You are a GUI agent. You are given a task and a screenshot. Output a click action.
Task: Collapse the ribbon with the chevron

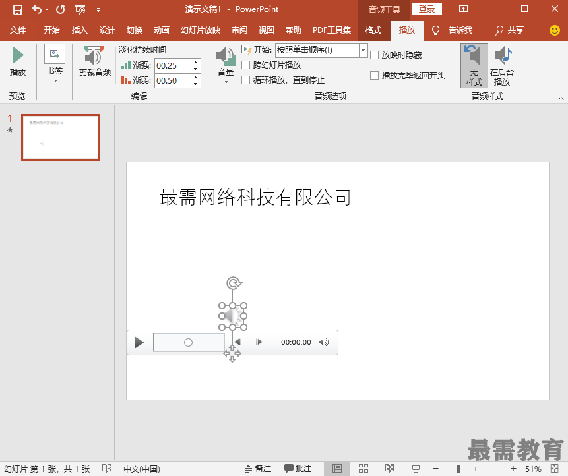561,98
